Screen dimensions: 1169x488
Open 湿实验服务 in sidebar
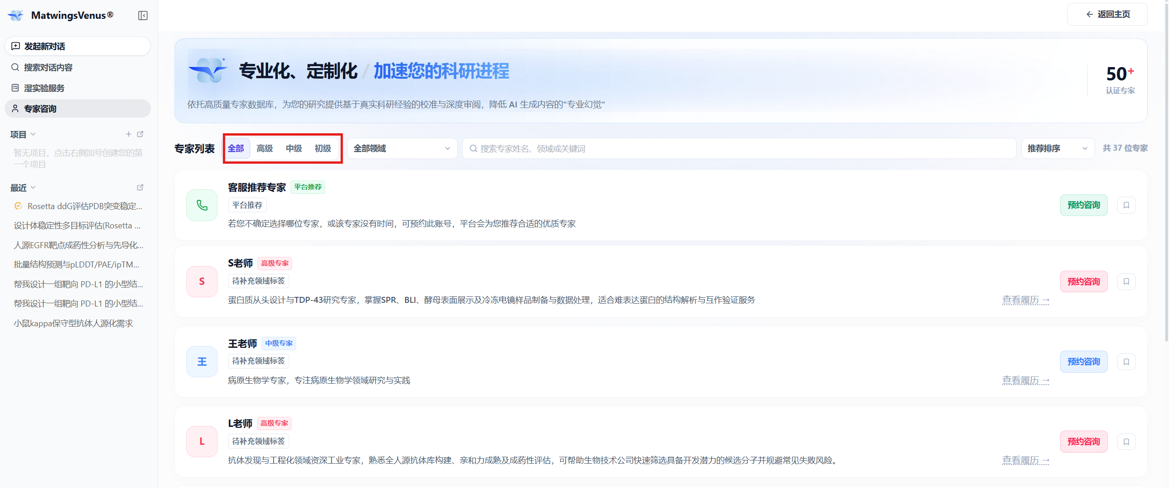pyautogui.click(x=78, y=88)
